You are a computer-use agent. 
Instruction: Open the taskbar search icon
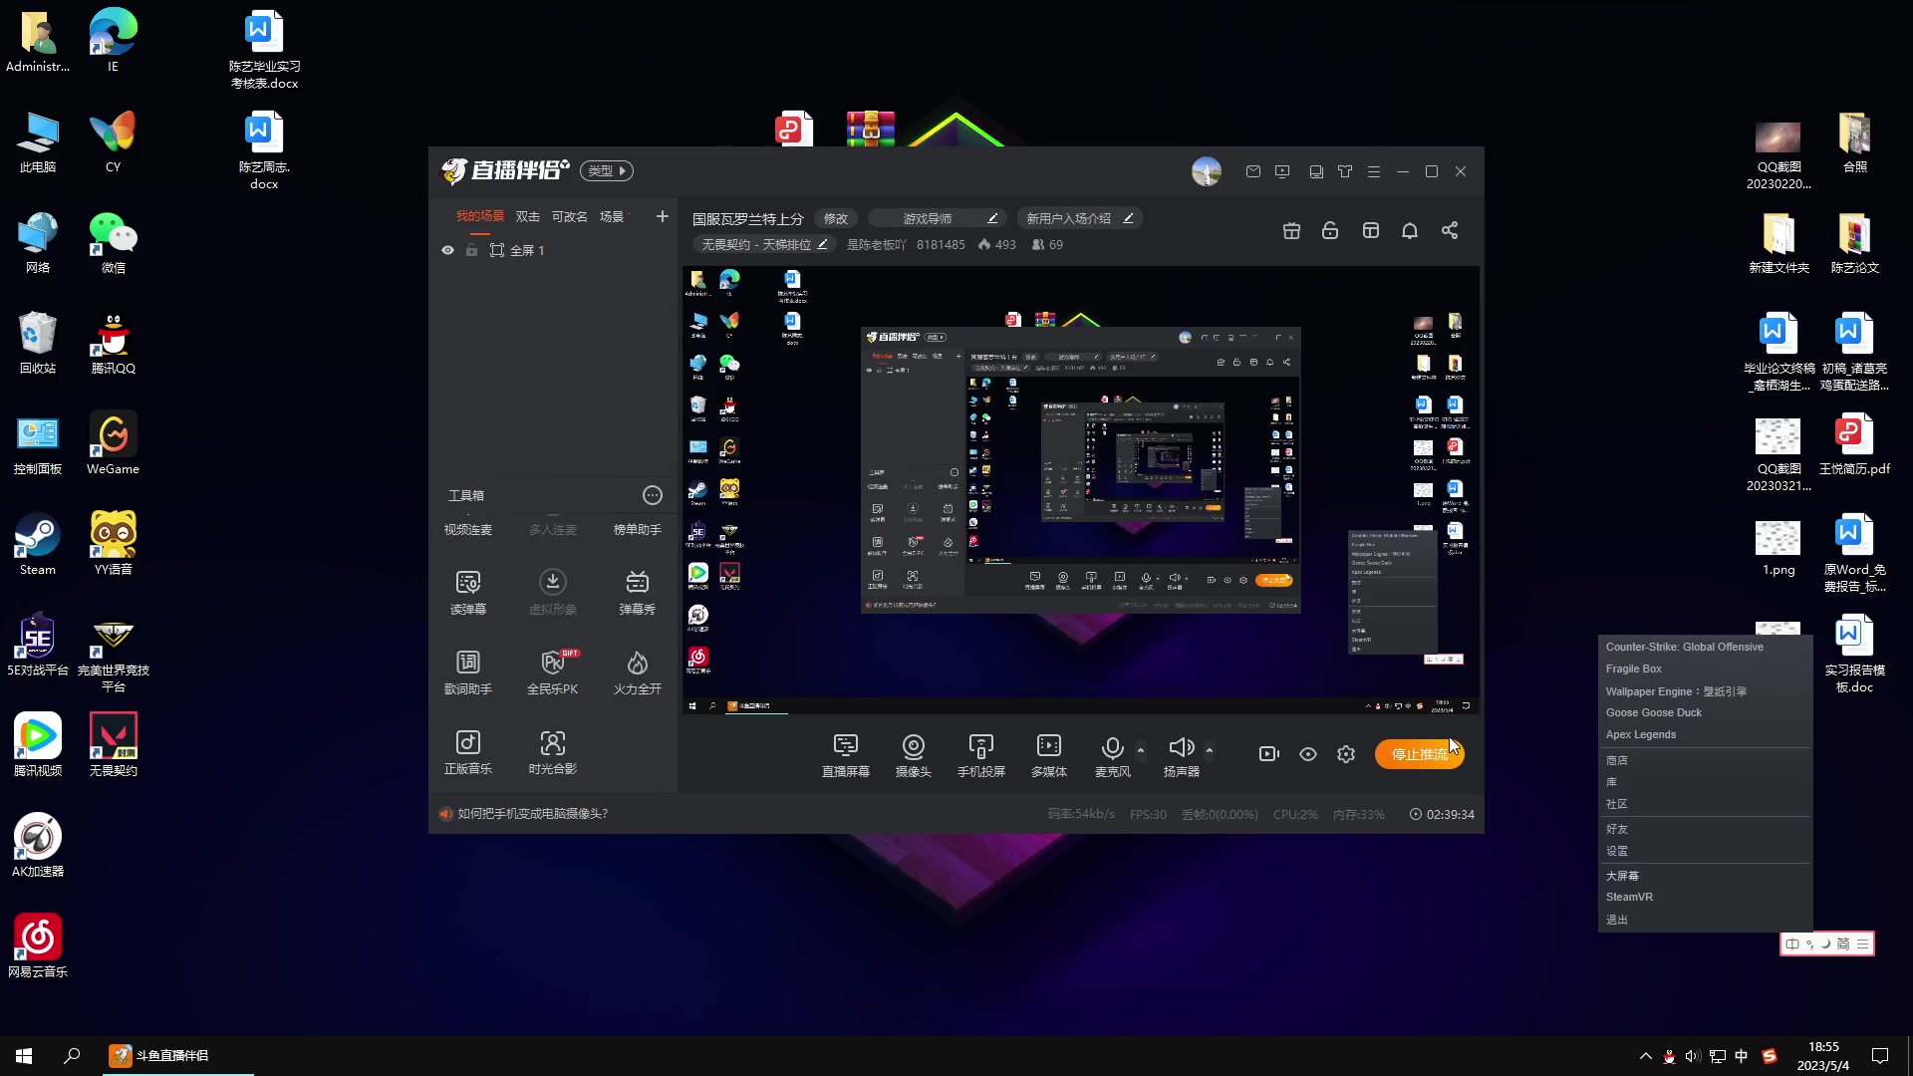click(72, 1055)
